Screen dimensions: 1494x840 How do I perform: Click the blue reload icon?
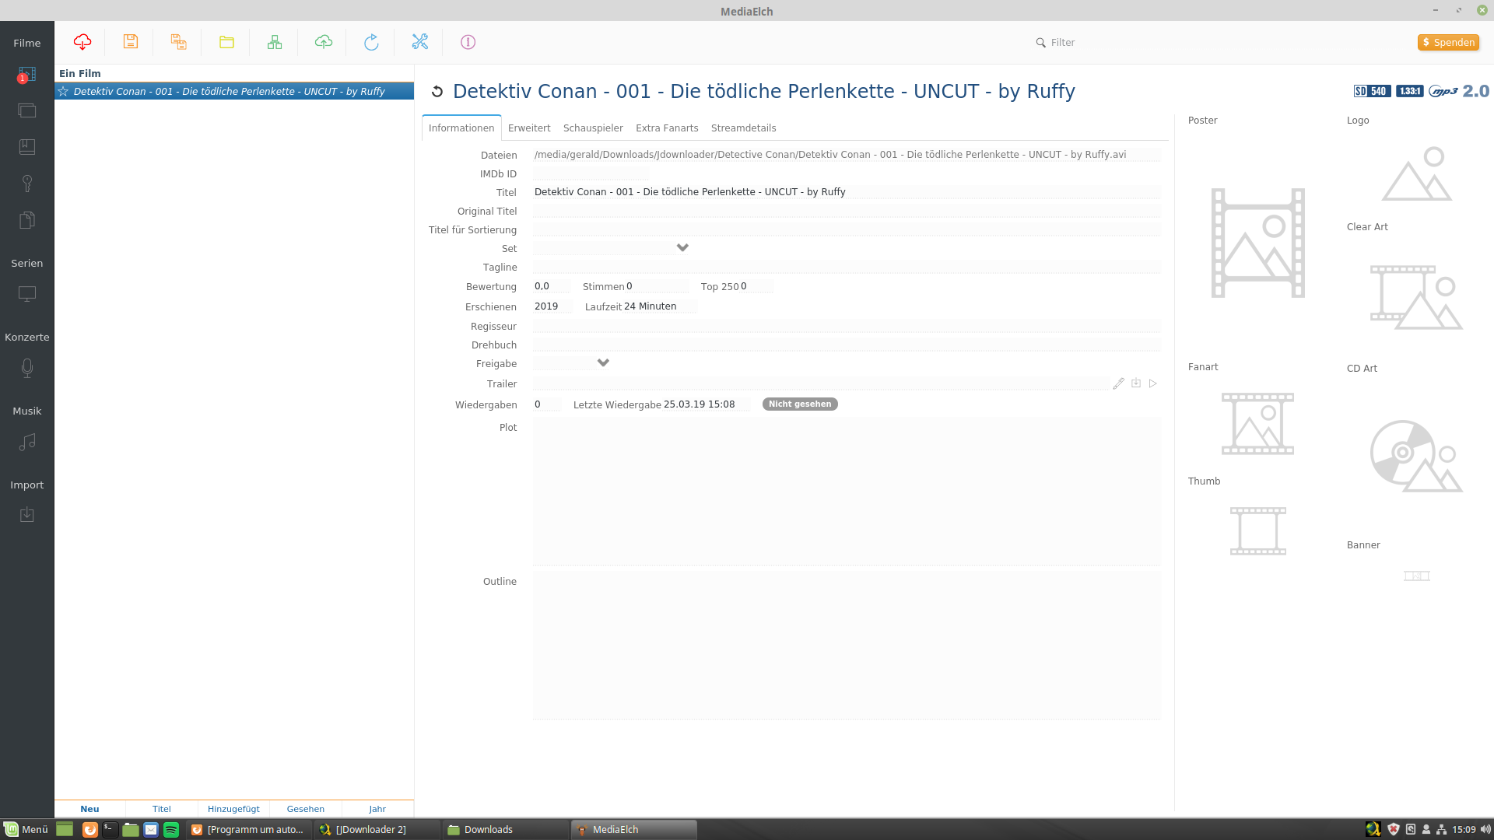371,42
